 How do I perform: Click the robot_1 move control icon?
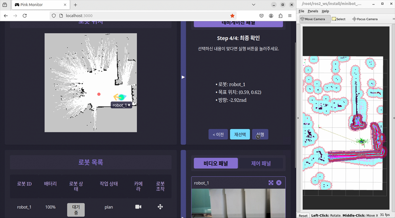(x=160, y=207)
